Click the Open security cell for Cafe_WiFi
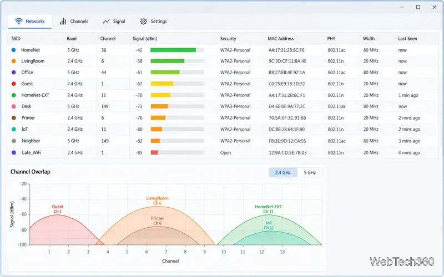The image size is (444, 277). pos(226,153)
